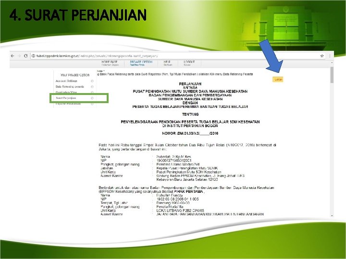The height and width of the screenshot is (259, 346).
Task: Open Account Settings in sidebar
Action: point(66,81)
